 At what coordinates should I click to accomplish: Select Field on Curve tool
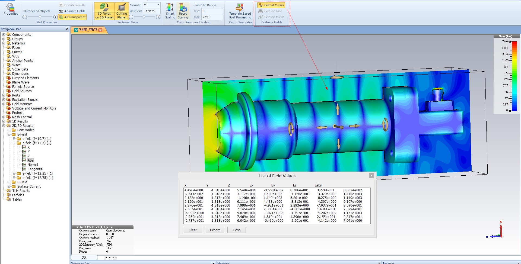[x=271, y=17]
